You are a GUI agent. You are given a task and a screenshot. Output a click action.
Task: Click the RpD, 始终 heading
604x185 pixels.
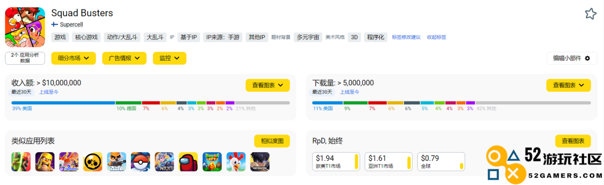327,141
